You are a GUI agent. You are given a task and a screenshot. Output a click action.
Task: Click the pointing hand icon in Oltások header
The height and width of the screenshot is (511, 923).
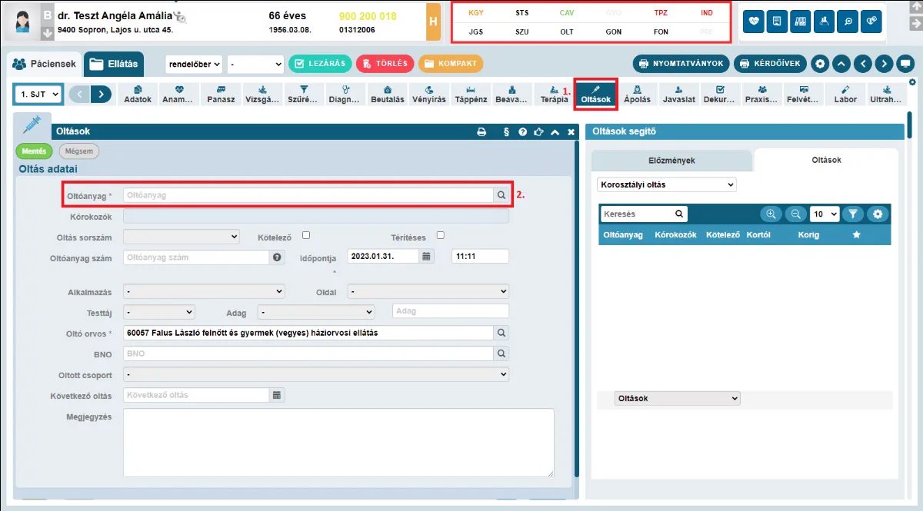(x=538, y=132)
